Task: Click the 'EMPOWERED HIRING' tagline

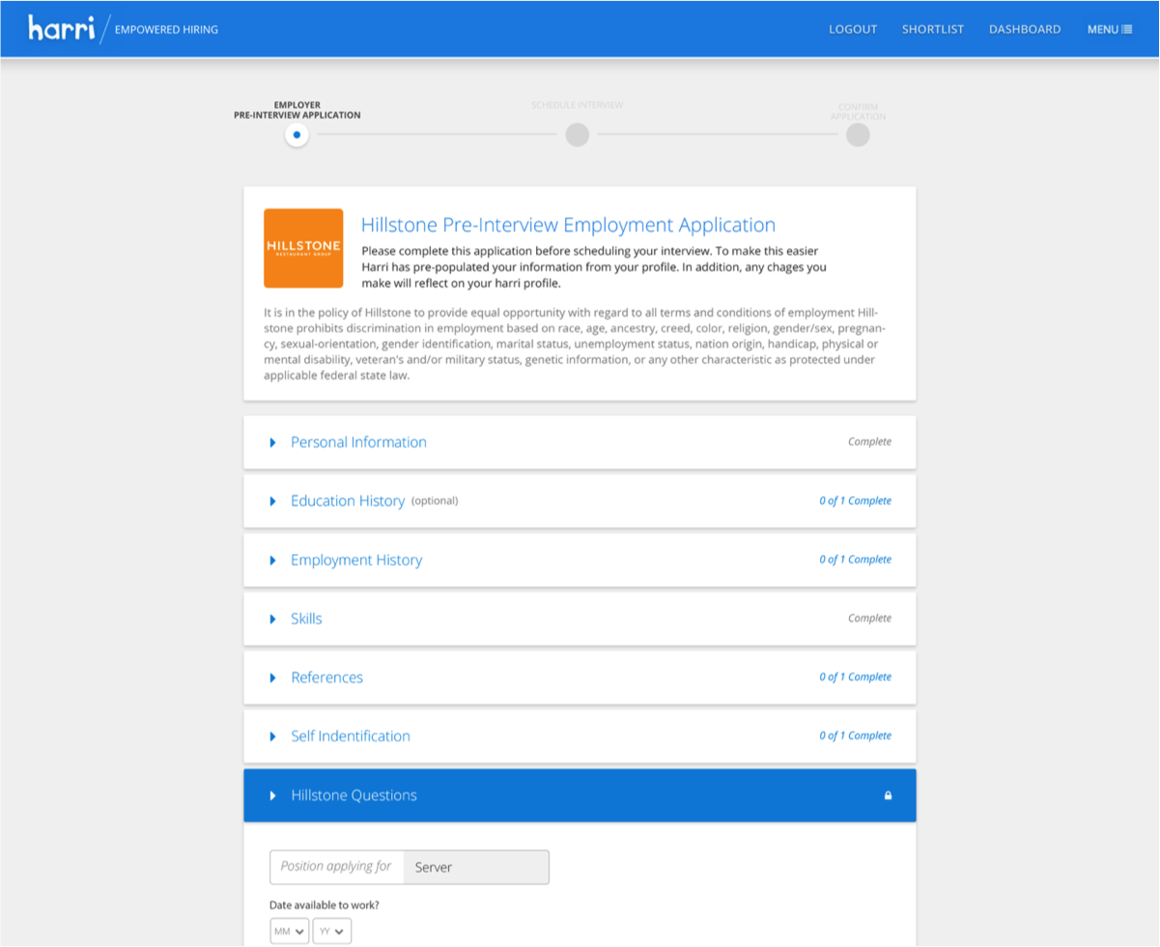Action: click(166, 29)
